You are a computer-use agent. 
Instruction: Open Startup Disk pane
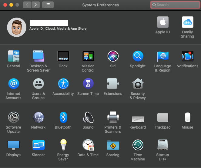coord(163,145)
